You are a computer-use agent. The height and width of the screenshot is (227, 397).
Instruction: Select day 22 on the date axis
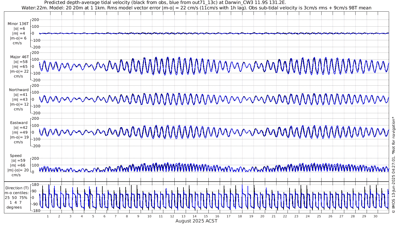tap(285, 216)
